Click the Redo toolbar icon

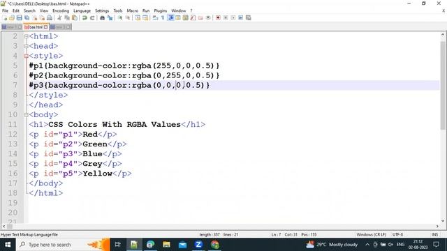(x=92, y=18)
